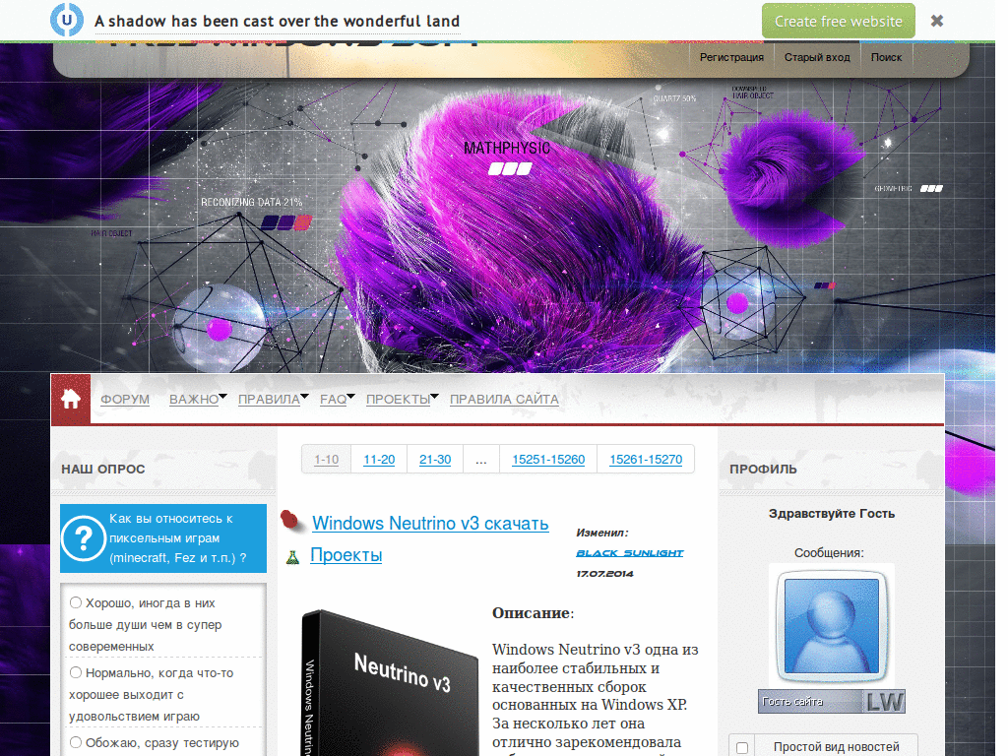The width and height of the screenshot is (1008, 756).
Task: Go to page range 15251-15260
Action: tap(548, 460)
